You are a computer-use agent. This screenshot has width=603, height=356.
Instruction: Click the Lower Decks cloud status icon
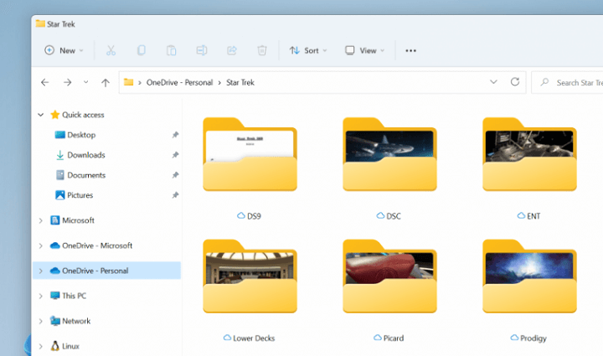227,338
